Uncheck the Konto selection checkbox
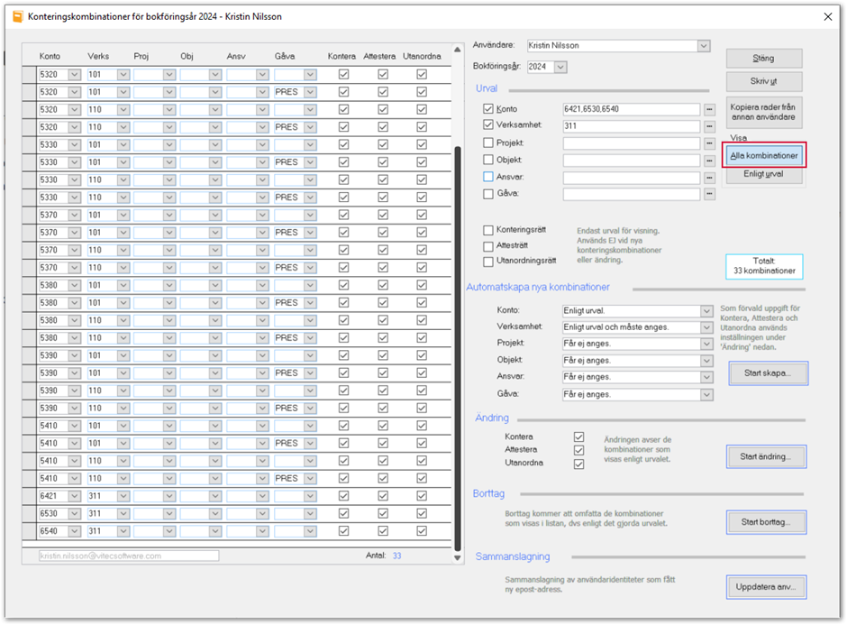The height and width of the screenshot is (625, 847). (488, 109)
